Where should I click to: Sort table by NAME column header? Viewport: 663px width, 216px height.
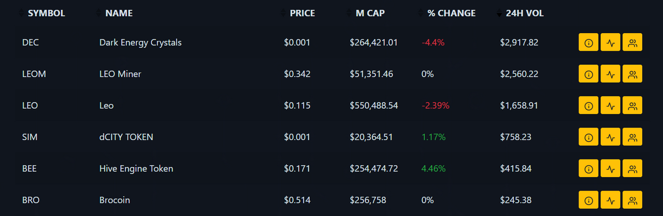pyautogui.click(x=119, y=13)
